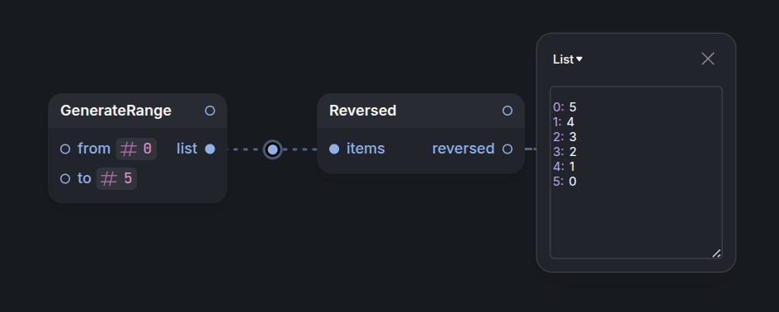Image resolution: width=779 pixels, height=312 pixels.
Task: Click the list output resize handle
Action: pos(716,253)
